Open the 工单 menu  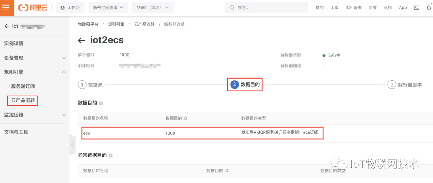click(335, 8)
